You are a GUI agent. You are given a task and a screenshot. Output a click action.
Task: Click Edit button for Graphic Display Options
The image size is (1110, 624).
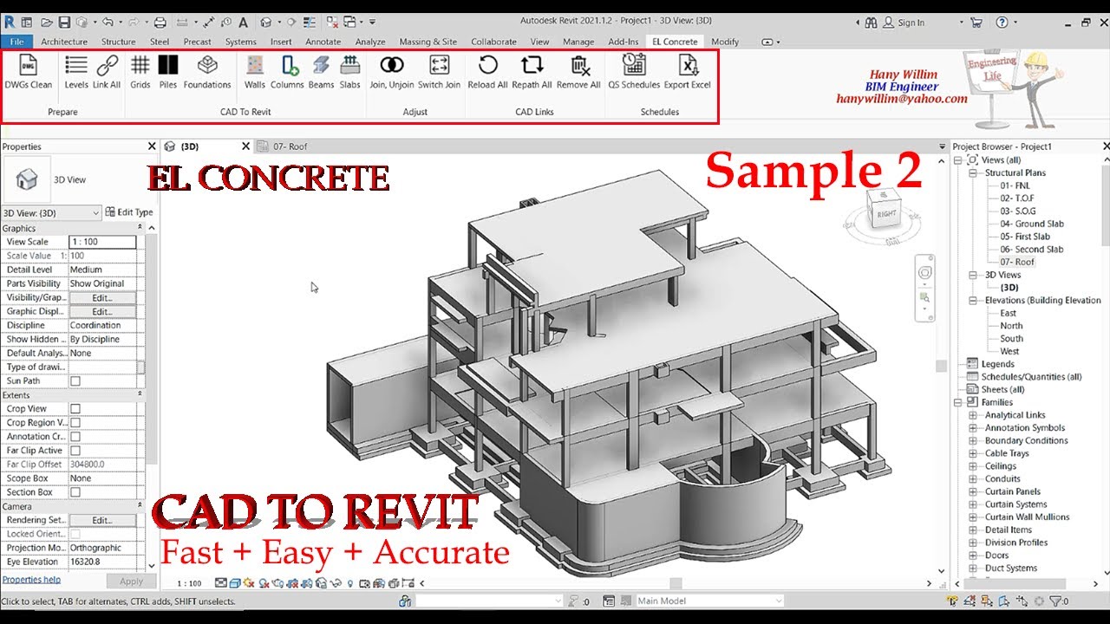(102, 311)
